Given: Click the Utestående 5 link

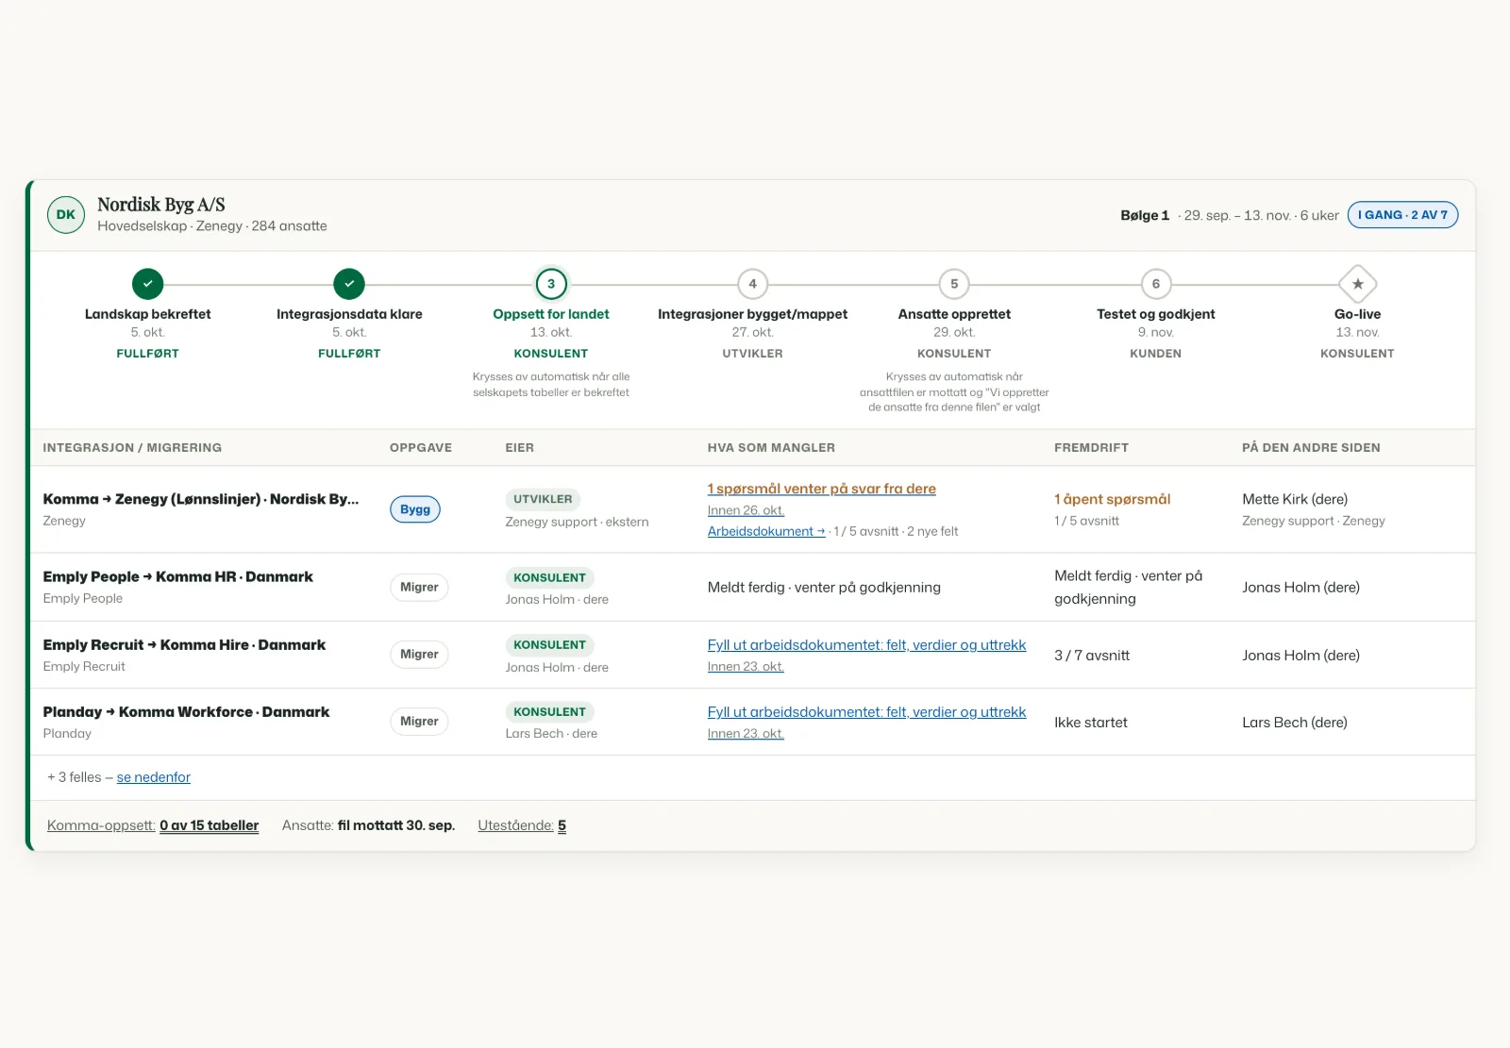Looking at the screenshot, I should pyautogui.click(x=522, y=825).
